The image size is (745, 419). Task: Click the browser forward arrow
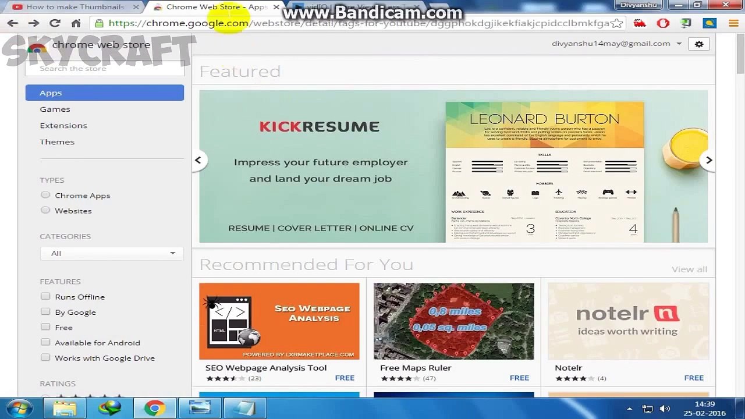[x=33, y=23]
